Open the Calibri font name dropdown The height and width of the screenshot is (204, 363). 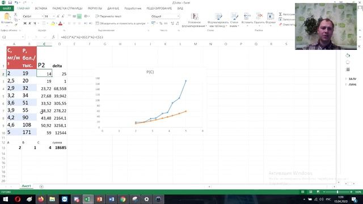(43, 16)
